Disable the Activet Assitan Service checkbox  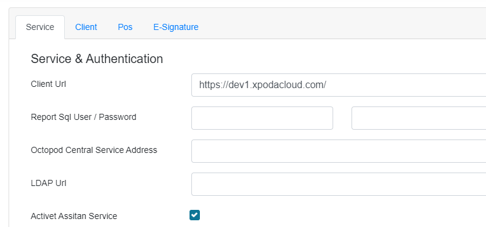tap(194, 215)
